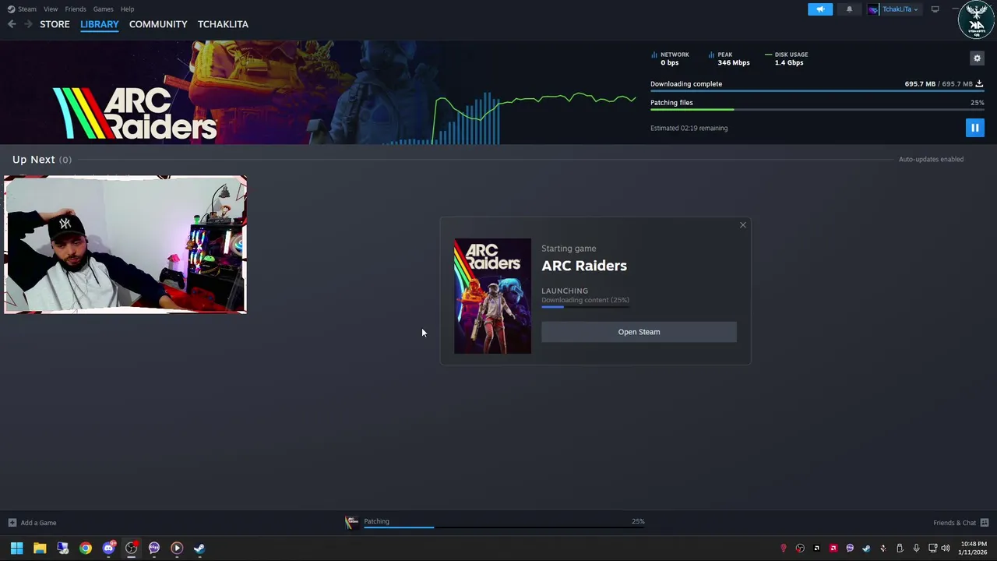The width and height of the screenshot is (997, 561).
Task: Open the Friends menu
Action: click(76, 9)
